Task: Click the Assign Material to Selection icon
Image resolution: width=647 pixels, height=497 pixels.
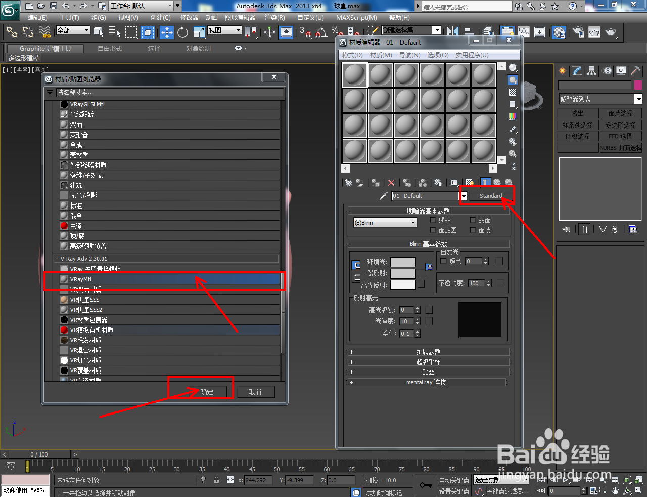Action: 375,183
